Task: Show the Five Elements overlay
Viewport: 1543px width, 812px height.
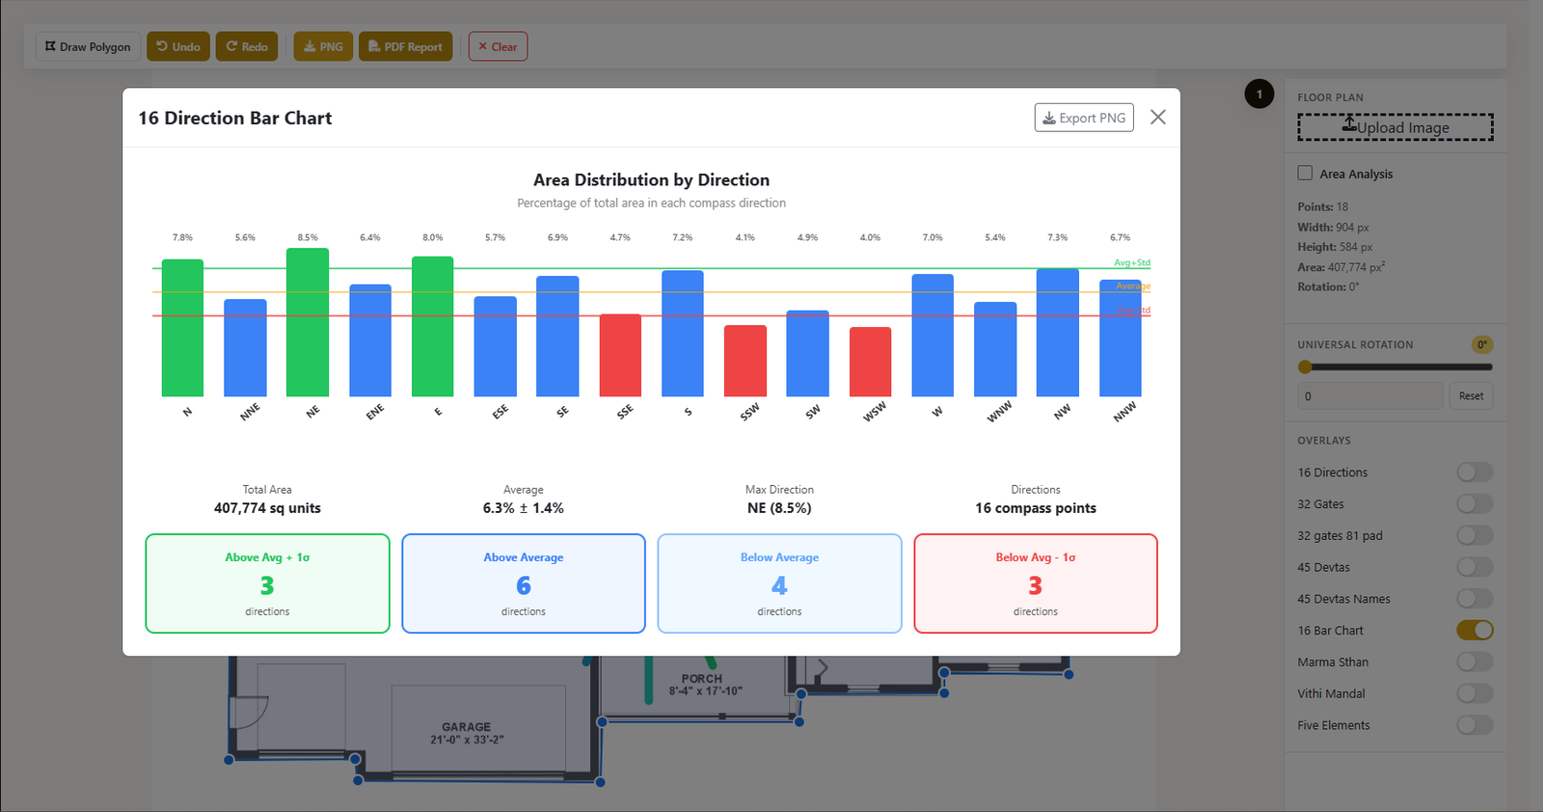Action: [1474, 725]
